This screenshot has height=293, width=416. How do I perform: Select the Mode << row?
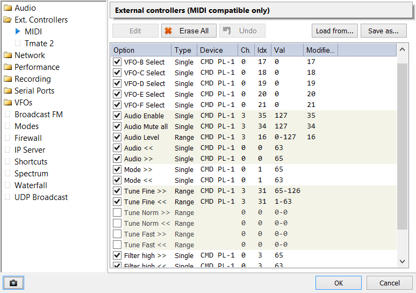coord(254,180)
